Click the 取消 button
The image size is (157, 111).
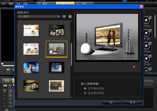pyautogui.click(x=132, y=102)
